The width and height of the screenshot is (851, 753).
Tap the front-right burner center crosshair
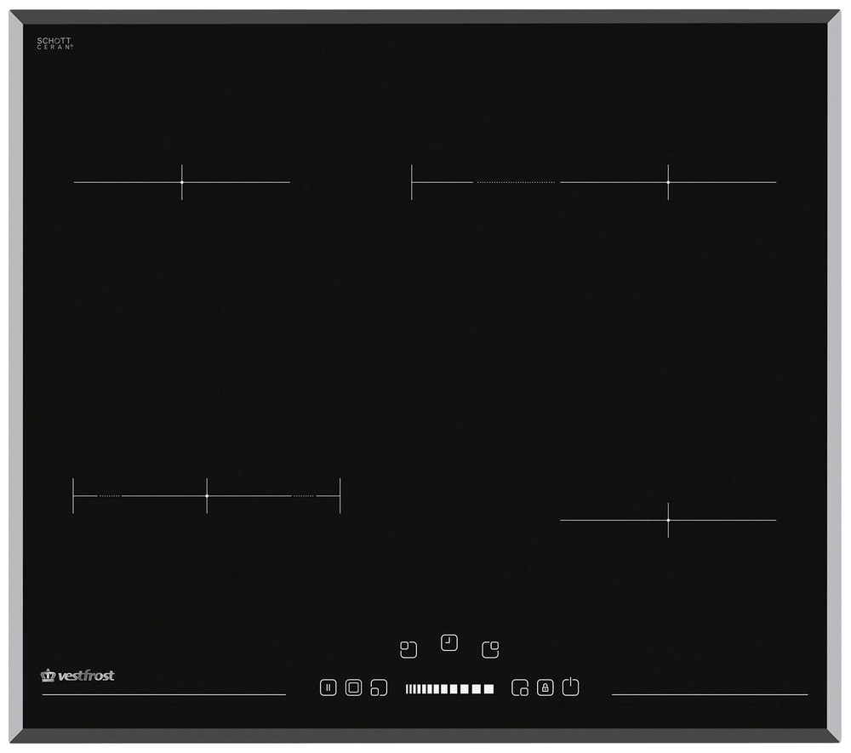668,520
